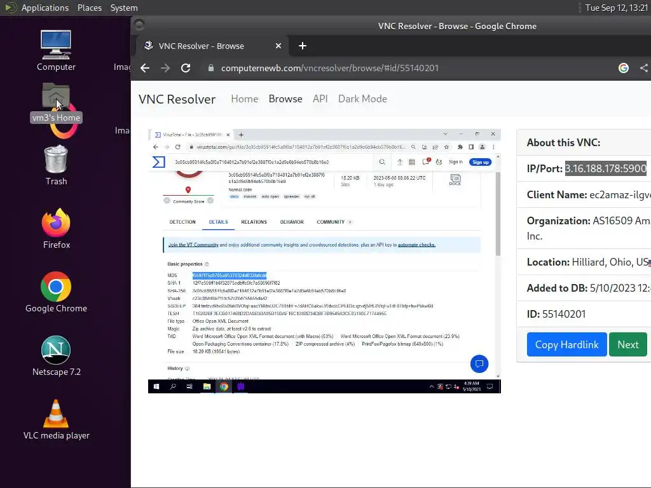Click the Chrome window title bar text

click(457, 26)
